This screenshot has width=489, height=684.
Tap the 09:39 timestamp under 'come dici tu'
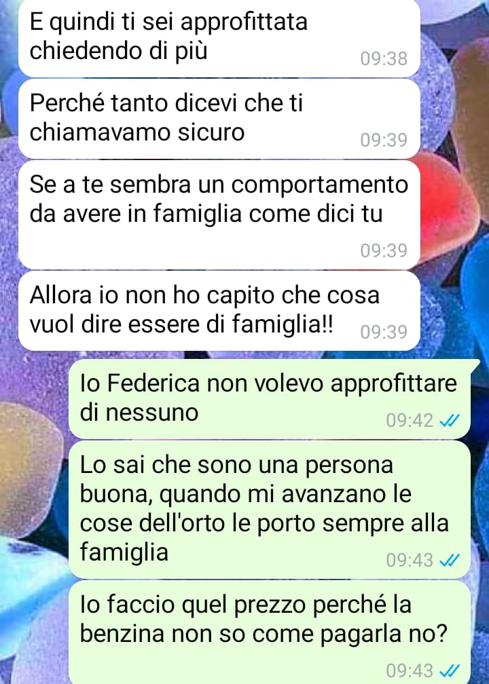pyautogui.click(x=384, y=250)
